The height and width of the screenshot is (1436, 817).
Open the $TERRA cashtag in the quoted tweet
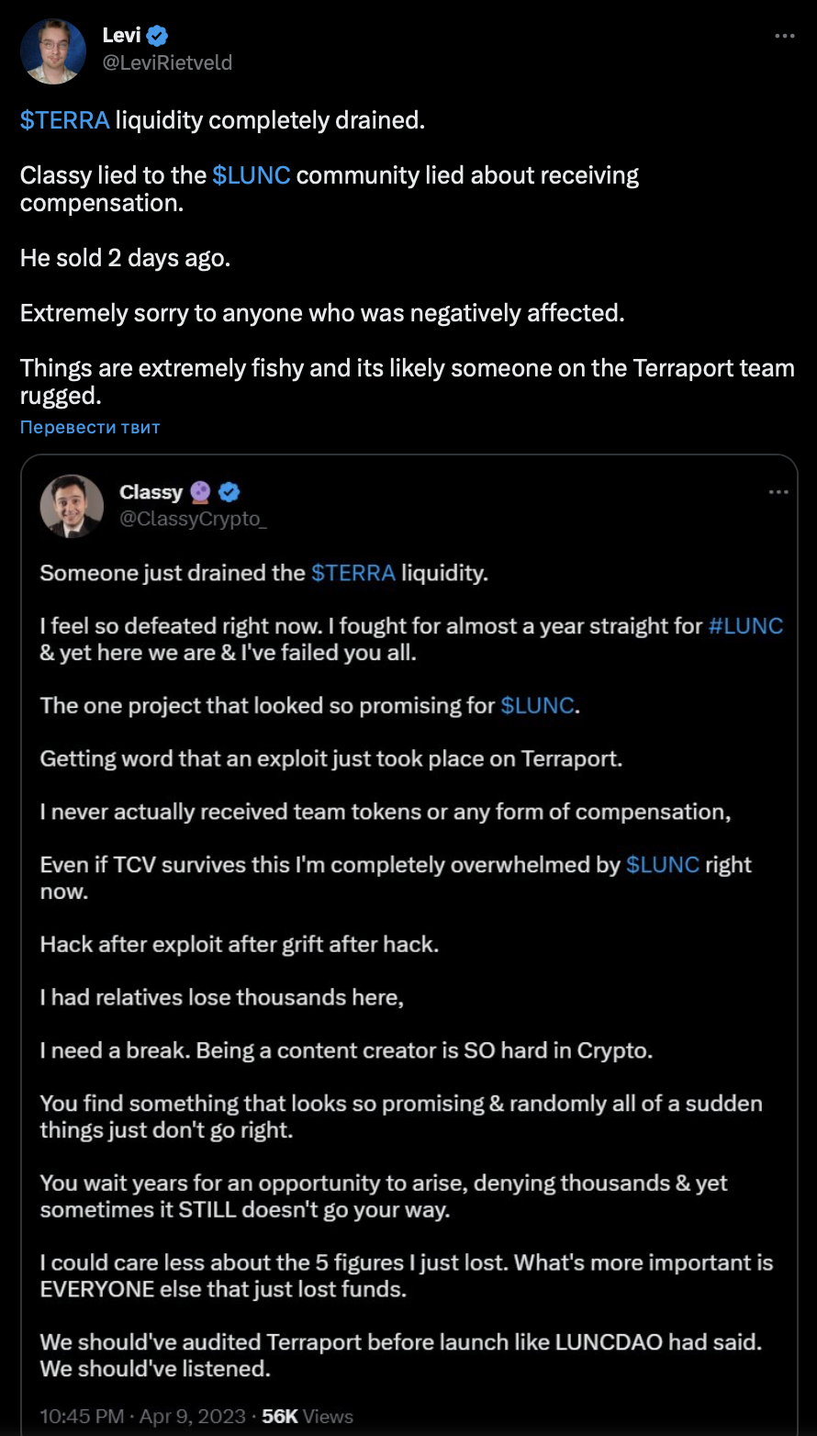coord(353,573)
